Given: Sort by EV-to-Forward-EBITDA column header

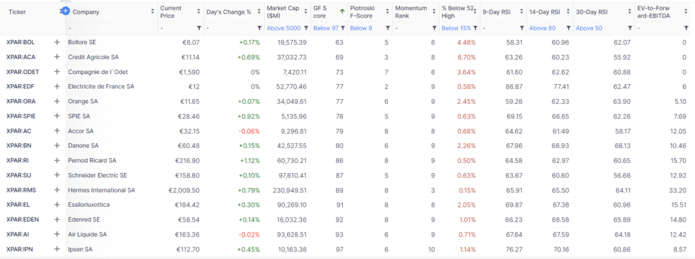Looking at the screenshot, I should click(654, 12).
